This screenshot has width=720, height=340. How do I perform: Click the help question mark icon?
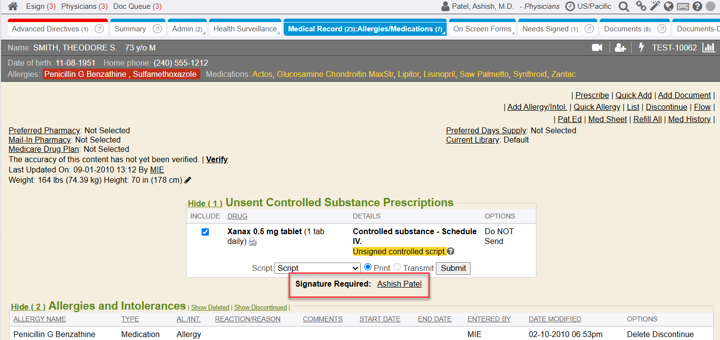(697, 6)
